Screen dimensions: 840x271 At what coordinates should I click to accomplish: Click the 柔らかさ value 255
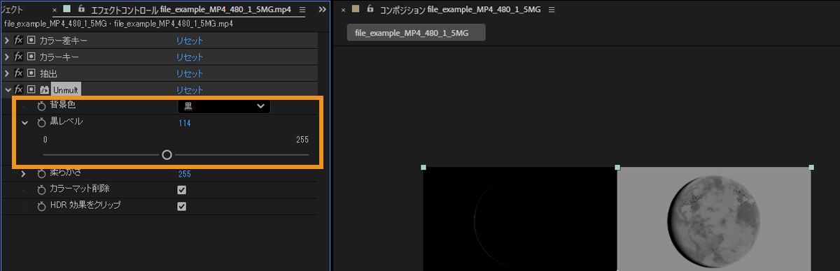click(x=184, y=174)
